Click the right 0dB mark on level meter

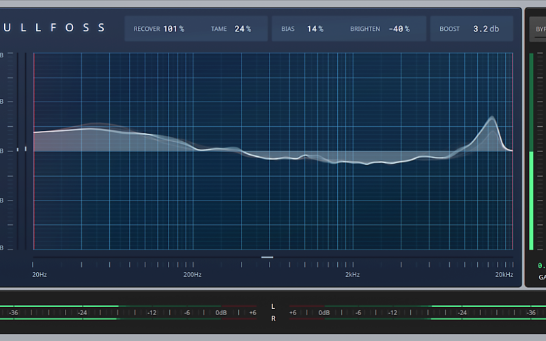point(324,313)
